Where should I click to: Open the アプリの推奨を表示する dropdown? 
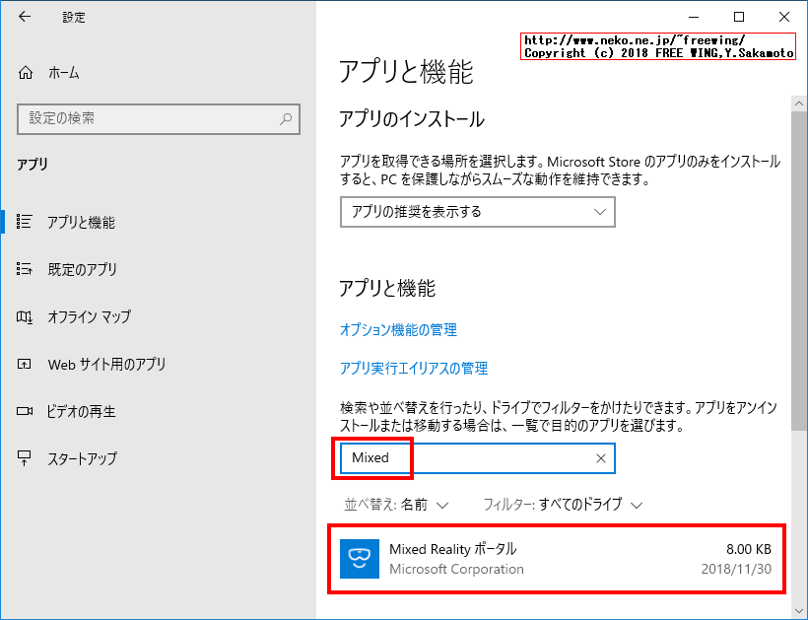pos(477,212)
